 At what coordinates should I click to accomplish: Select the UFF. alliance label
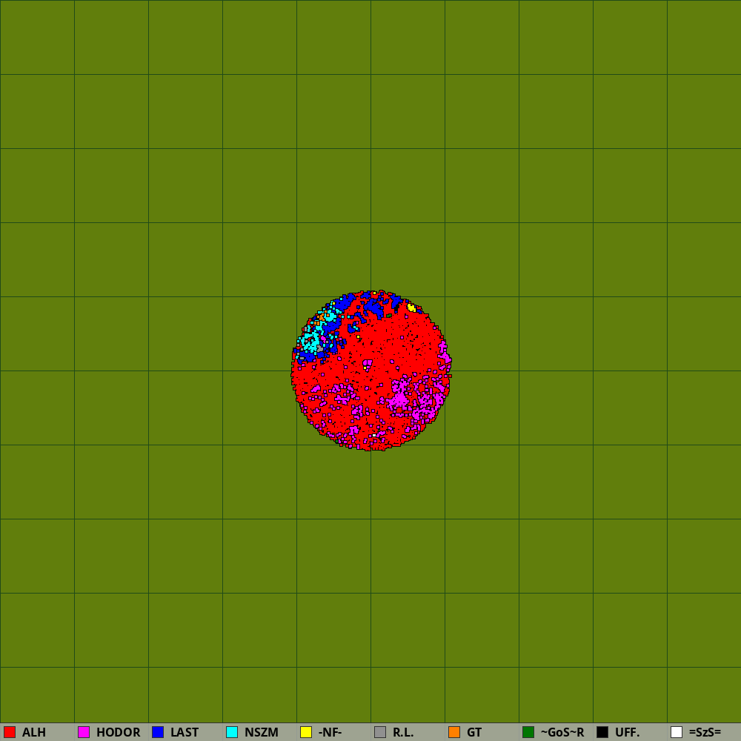(x=627, y=732)
